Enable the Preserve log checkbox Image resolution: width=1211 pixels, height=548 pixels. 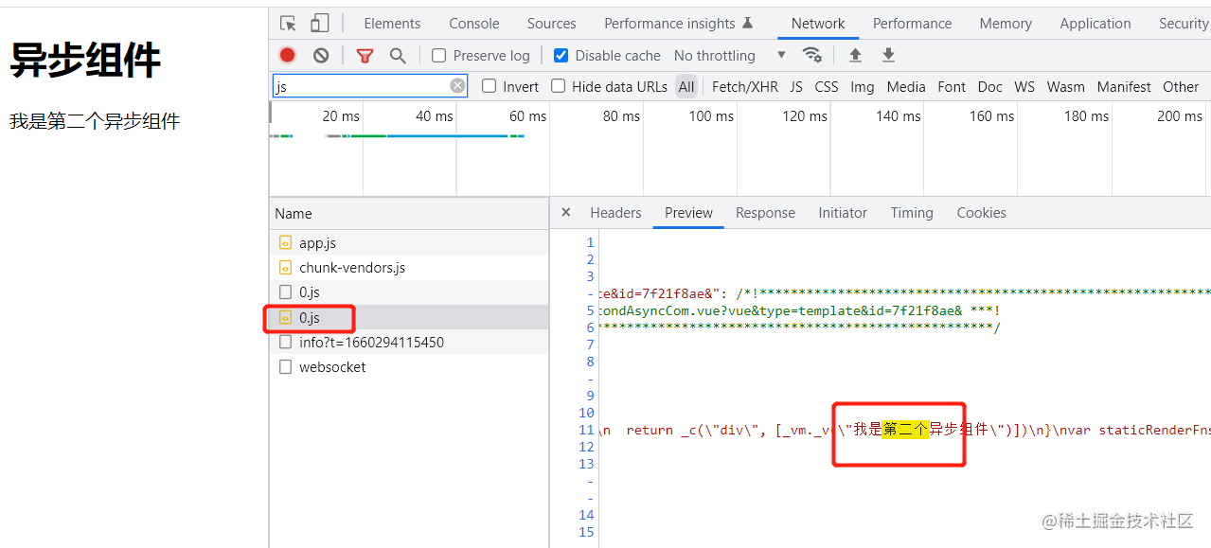(438, 56)
